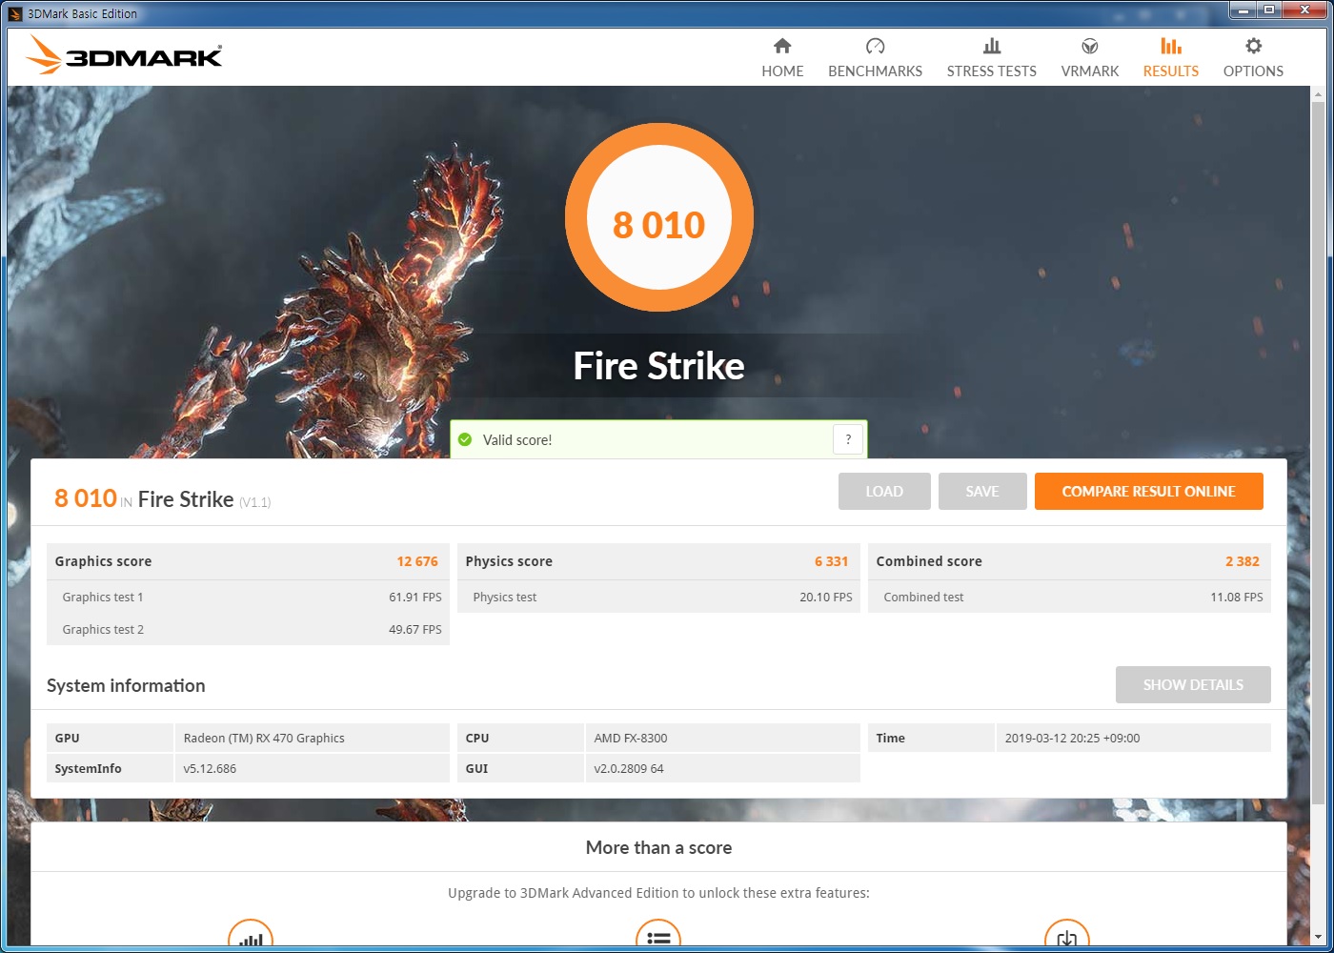Select the STRESS TESTS text label
Screen dimensions: 1334x953
tap(992, 71)
